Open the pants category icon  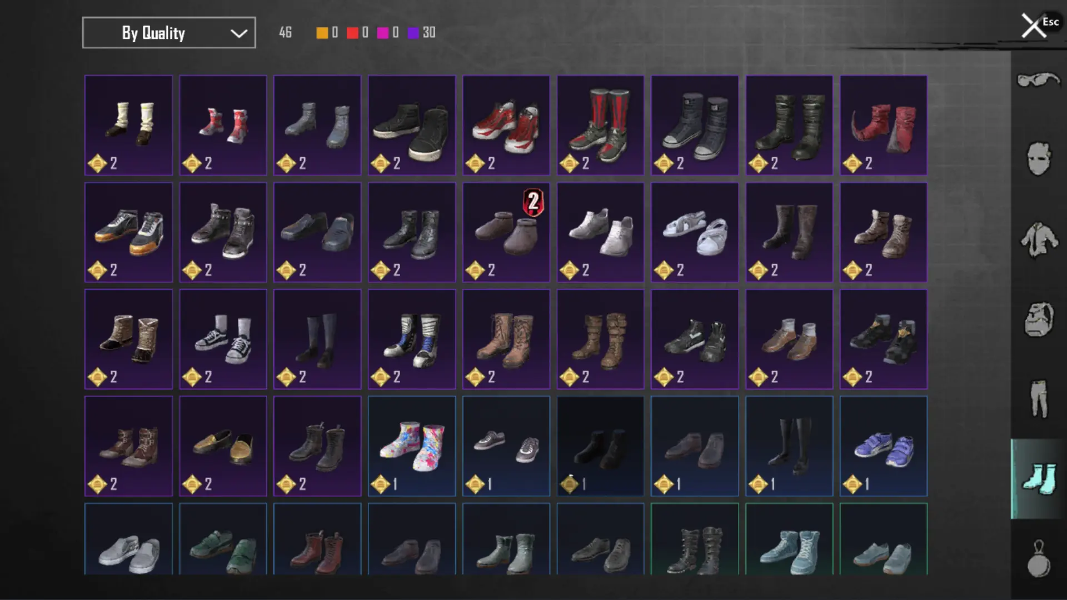[x=1038, y=398]
